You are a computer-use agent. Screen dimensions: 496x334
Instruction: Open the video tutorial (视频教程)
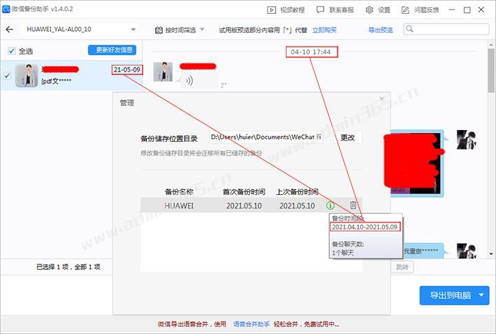[x=286, y=10]
